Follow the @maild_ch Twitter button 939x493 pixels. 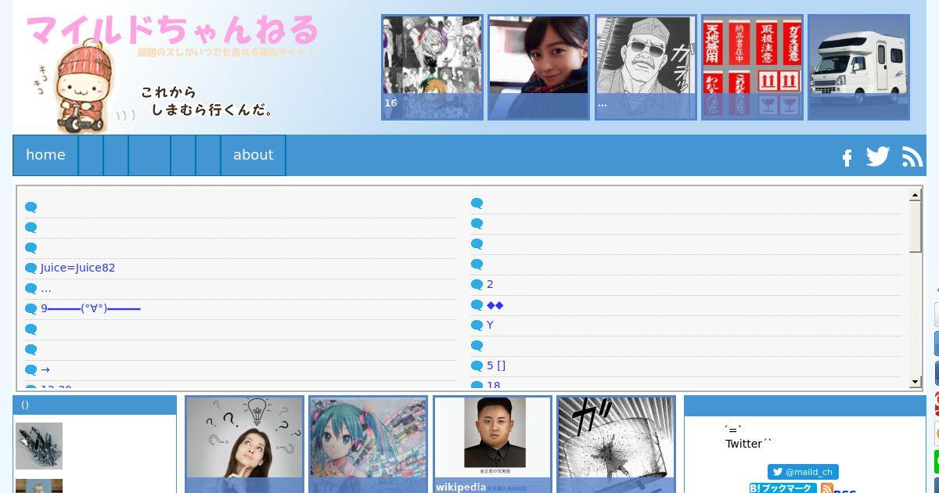point(803,472)
